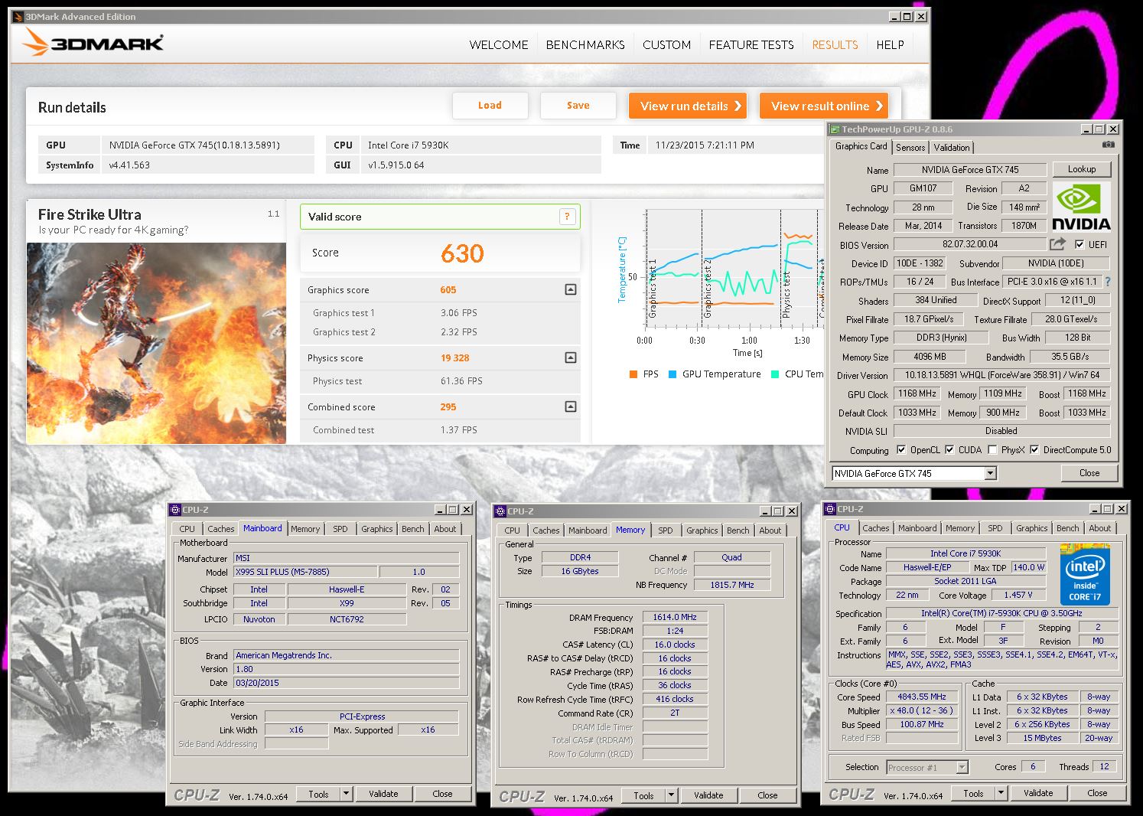
Task: Click the mainboard Model X99S SLI PLUS field
Action: pos(305,572)
